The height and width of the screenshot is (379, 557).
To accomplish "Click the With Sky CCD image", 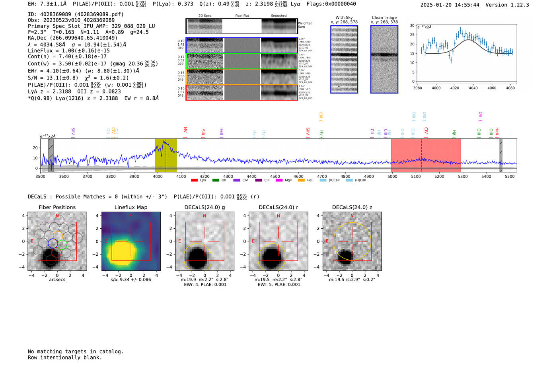I will (x=344, y=59).
